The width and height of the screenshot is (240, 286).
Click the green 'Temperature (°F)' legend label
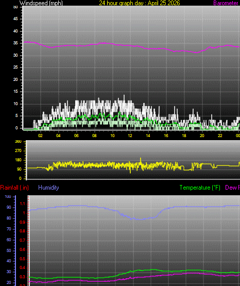click(x=200, y=188)
